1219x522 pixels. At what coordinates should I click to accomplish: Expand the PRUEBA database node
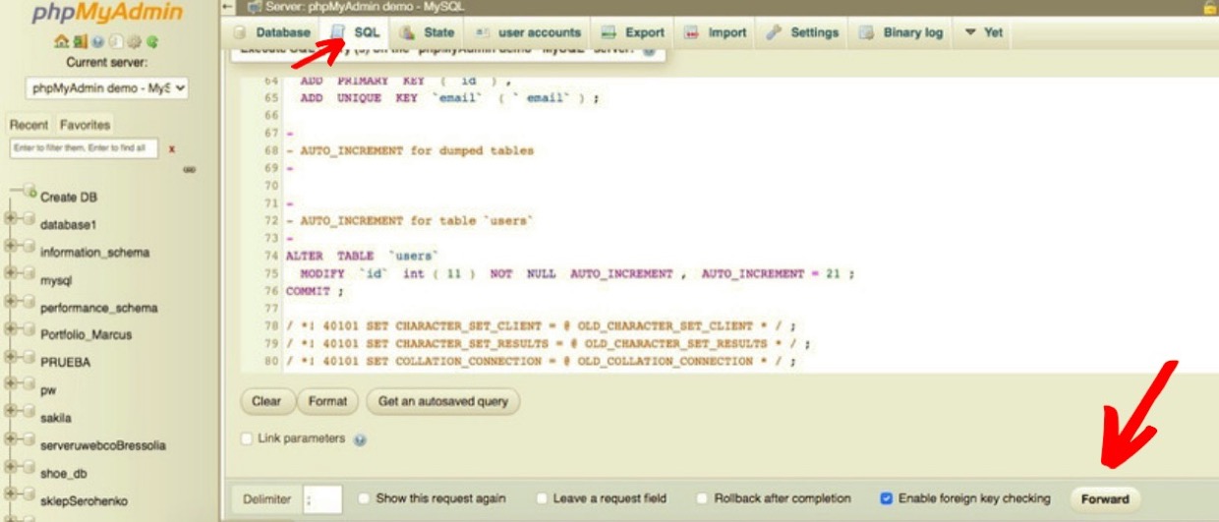click(x=11, y=358)
